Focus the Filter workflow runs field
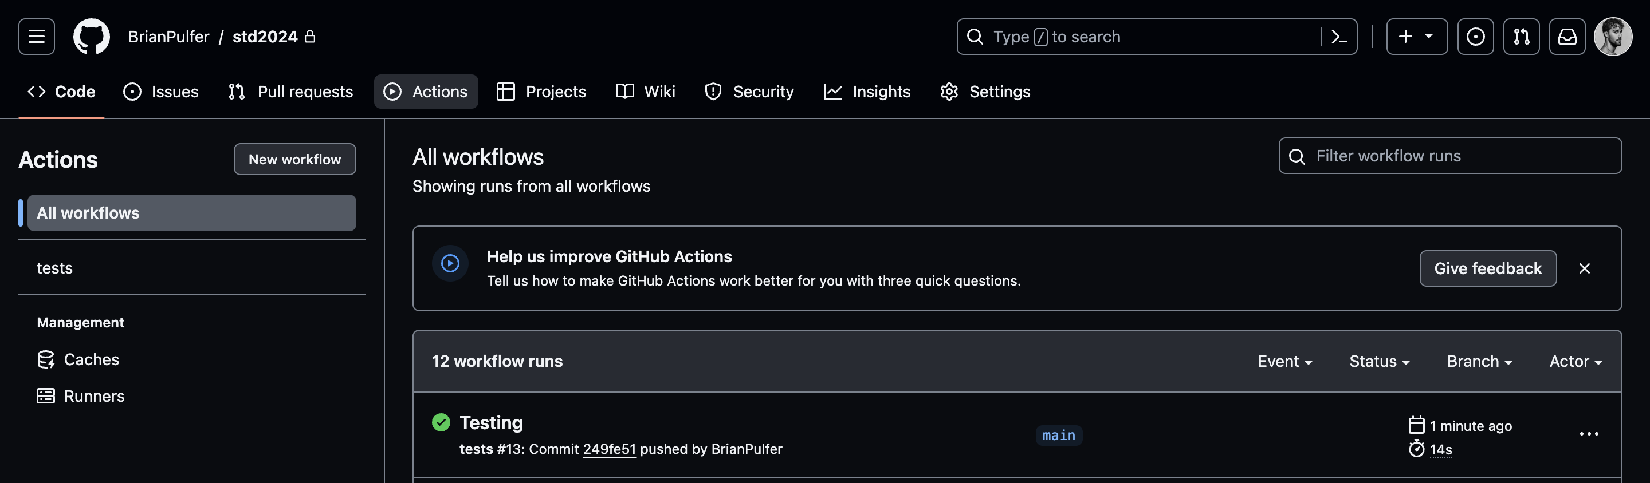This screenshot has width=1650, height=483. (1450, 156)
